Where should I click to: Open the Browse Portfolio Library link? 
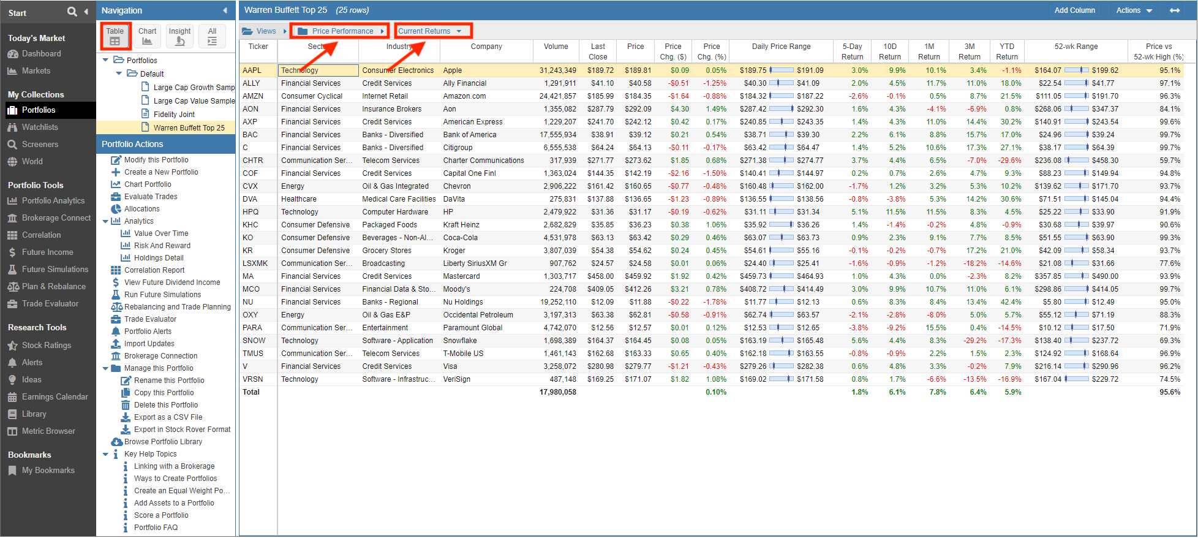click(x=163, y=442)
